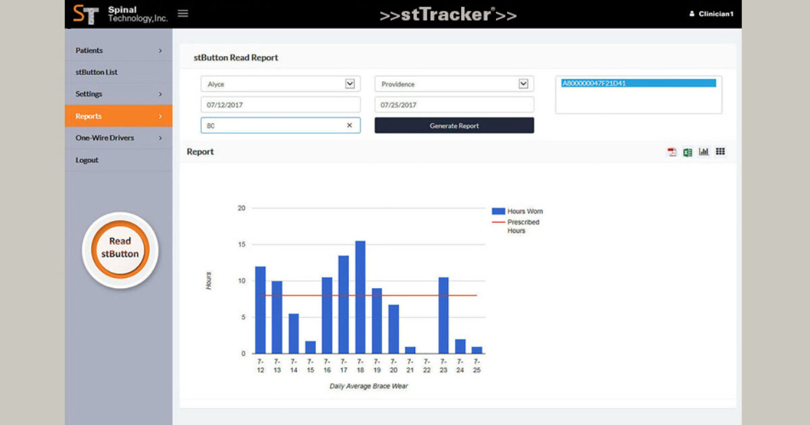Select device A800000047F21D41 in the list

click(x=637, y=84)
